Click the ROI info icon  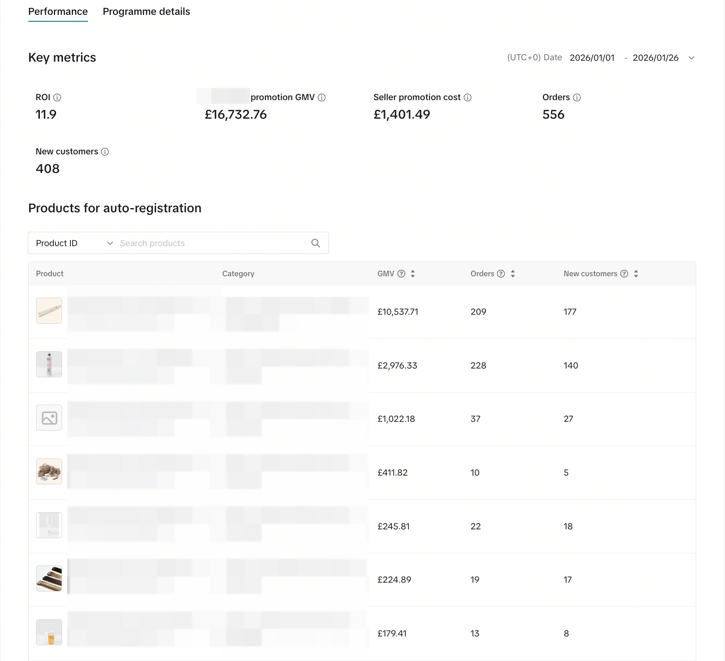pyautogui.click(x=57, y=97)
